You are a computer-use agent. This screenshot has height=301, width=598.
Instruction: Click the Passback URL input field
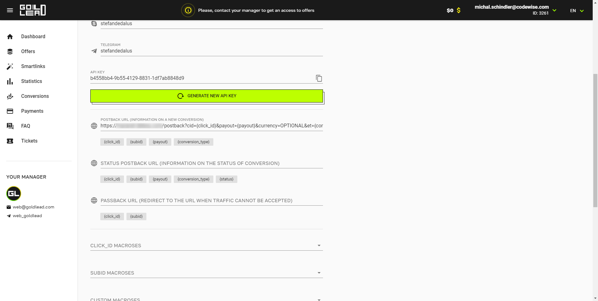[211, 201]
